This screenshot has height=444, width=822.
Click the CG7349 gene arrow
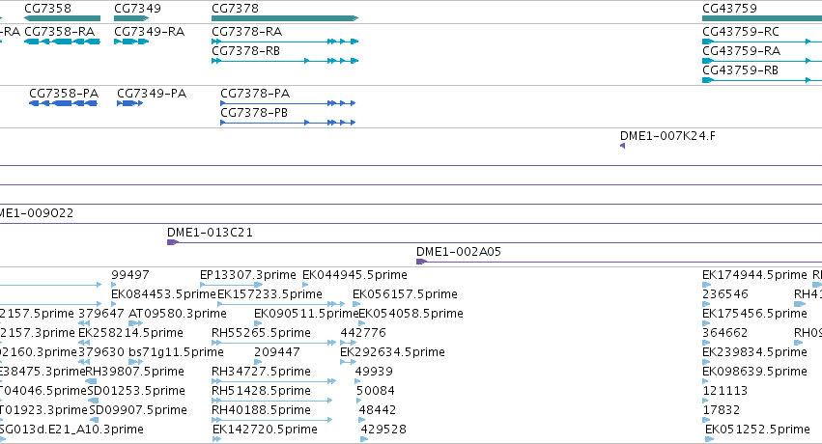(x=131, y=18)
